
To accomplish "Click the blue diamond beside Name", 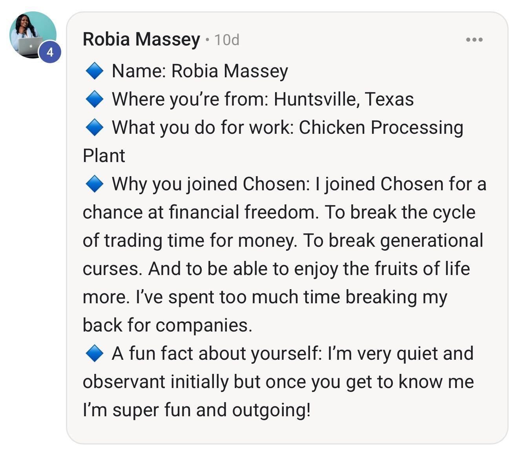I will coord(95,71).
